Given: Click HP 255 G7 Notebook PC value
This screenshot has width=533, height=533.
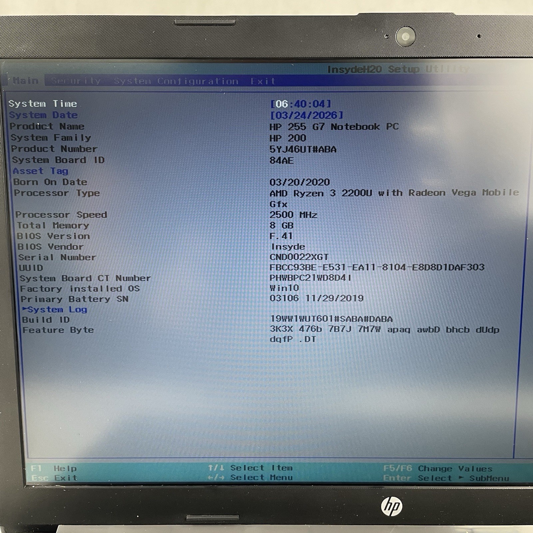Looking at the screenshot, I should [x=334, y=127].
